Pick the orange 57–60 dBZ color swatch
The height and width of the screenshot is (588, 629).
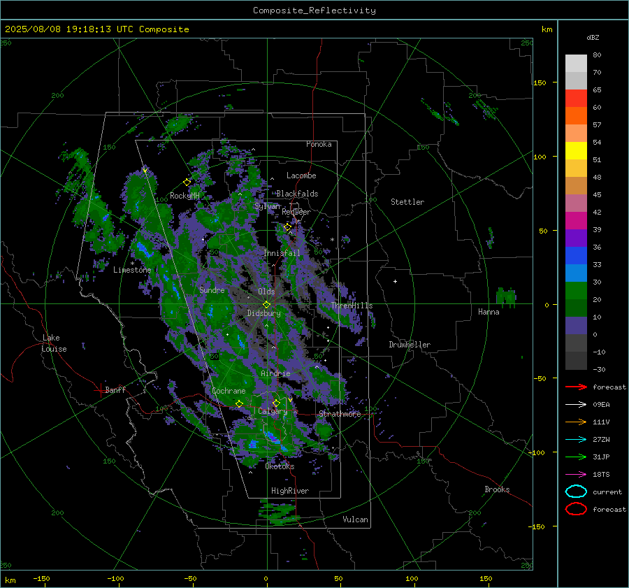[x=576, y=115]
